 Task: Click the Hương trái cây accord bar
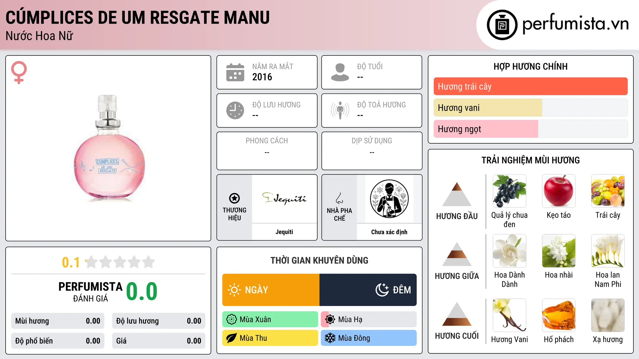point(531,86)
